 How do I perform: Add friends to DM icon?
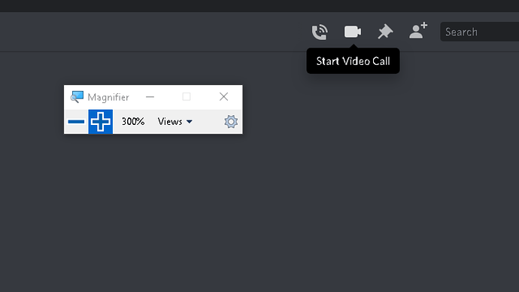pos(418,30)
